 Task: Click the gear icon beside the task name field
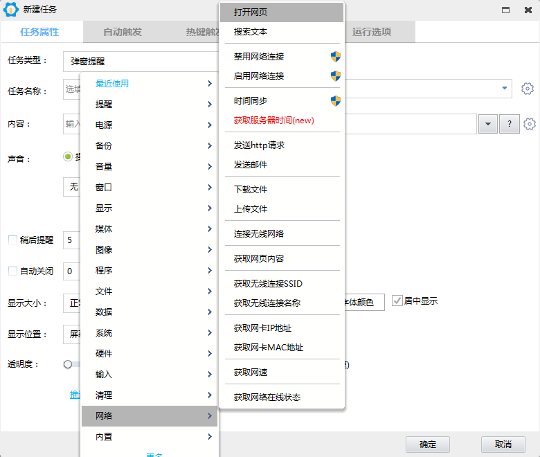pyautogui.click(x=528, y=89)
